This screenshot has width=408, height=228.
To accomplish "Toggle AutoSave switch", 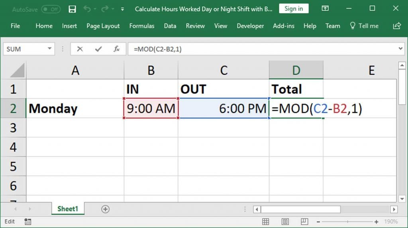I will (51, 9).
